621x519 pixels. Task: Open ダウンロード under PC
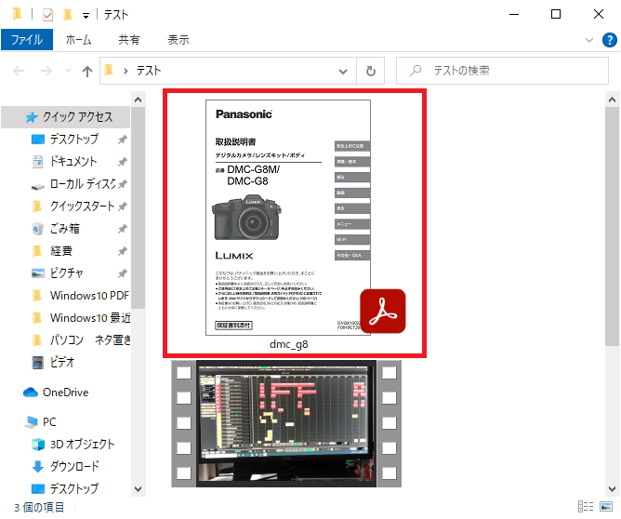74,467
